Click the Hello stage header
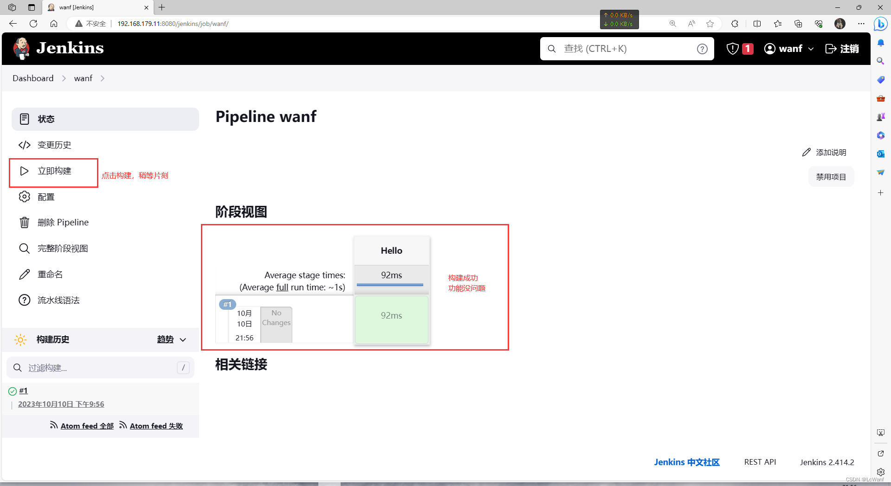The image size is (891, 486). 392,251
